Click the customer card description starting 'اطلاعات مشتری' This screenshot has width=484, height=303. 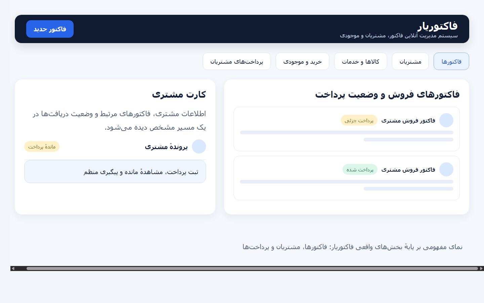click(x=119, y=121)
